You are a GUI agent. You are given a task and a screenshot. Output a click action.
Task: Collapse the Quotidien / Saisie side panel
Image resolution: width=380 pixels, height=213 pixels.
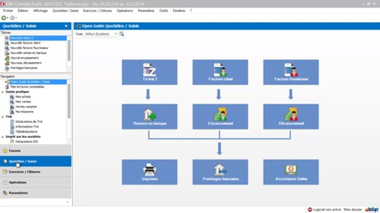(x=66, y=26)
